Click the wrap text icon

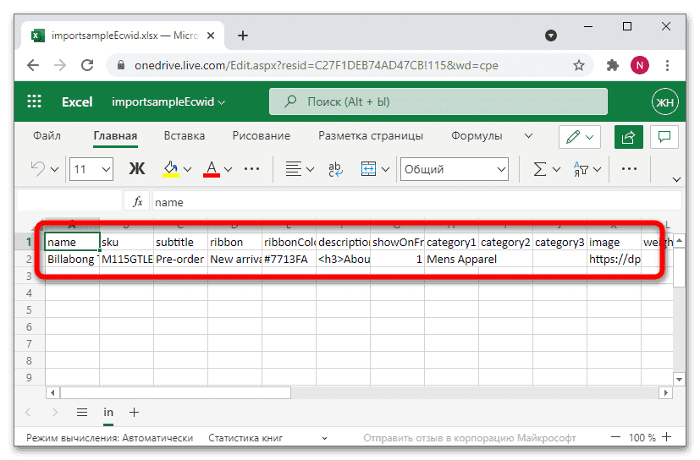335,169
